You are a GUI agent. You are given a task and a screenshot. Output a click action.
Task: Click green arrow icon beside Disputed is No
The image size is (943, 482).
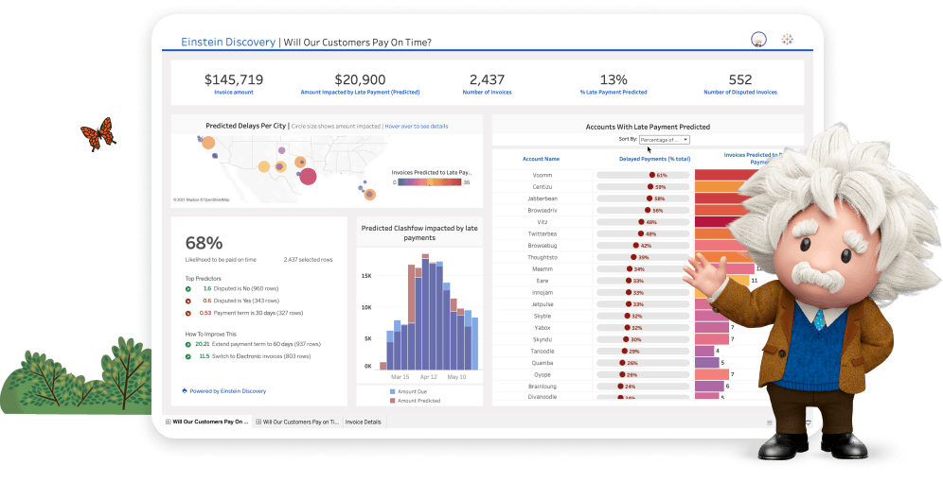(x=187, y=288)
